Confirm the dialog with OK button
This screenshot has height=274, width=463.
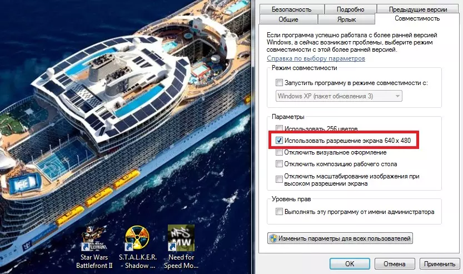pyautogui.click(x=350, y=263)
